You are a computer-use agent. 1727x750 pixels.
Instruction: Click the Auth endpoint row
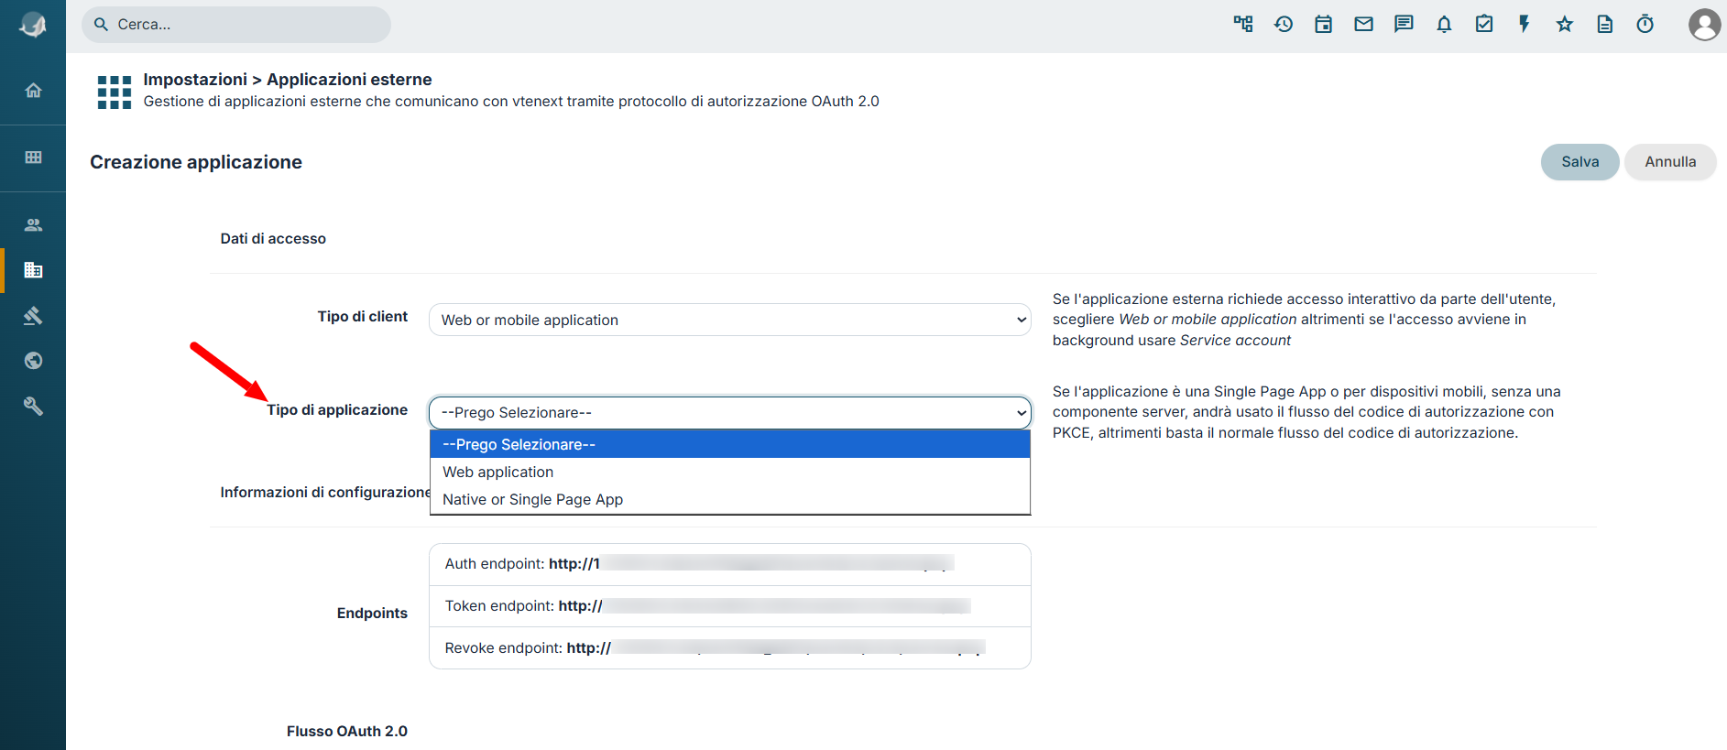(x=730, y=564)
